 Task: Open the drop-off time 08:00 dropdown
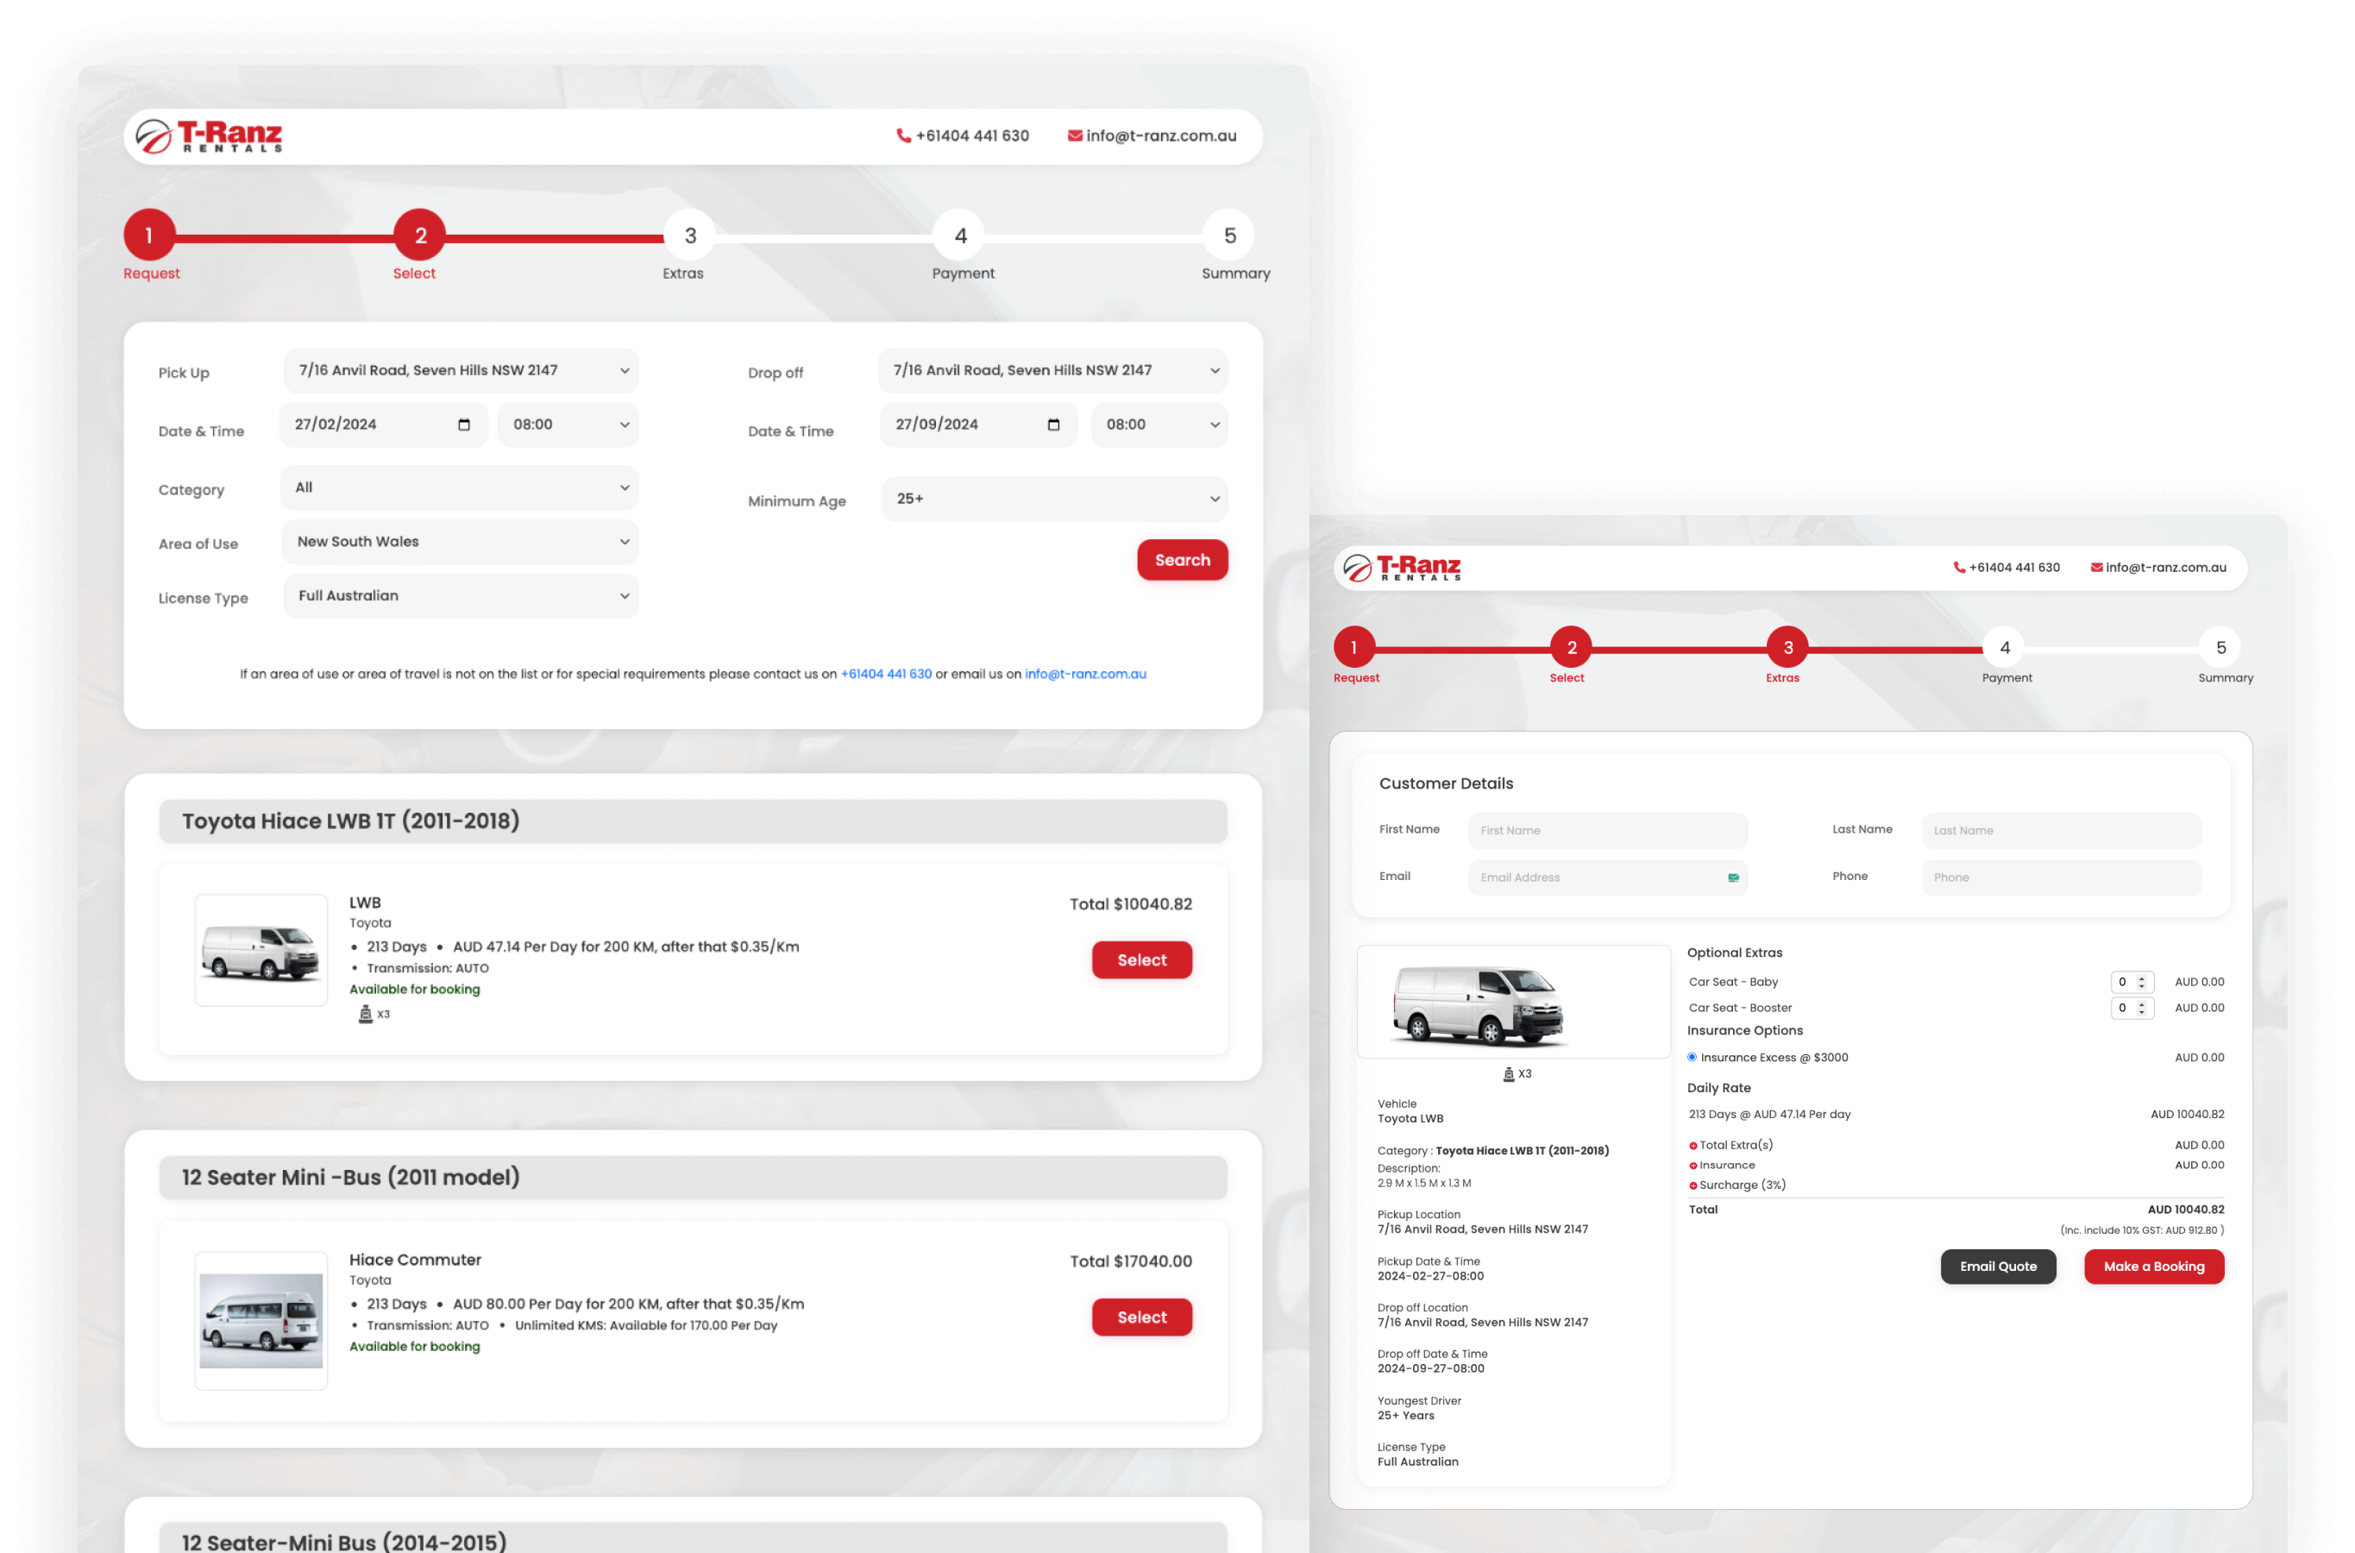pyautogui.click(x=1159, y=424)
